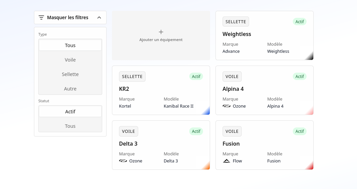Click Ajouter un équipement text
The width and height of the screenshot is (357, 189).
pos(161,40)
